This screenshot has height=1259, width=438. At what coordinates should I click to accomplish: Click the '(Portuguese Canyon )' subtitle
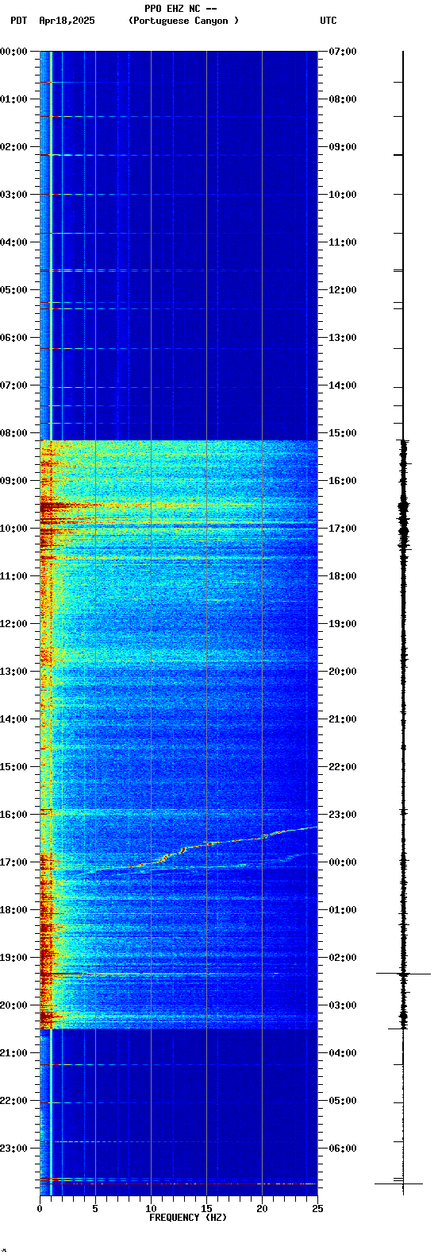183,21
